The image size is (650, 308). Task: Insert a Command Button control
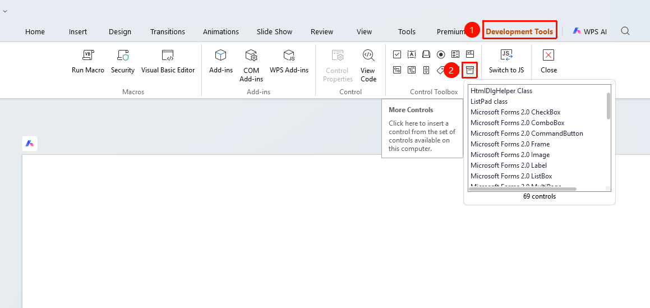pyautogui.click(x=426, y=54)
